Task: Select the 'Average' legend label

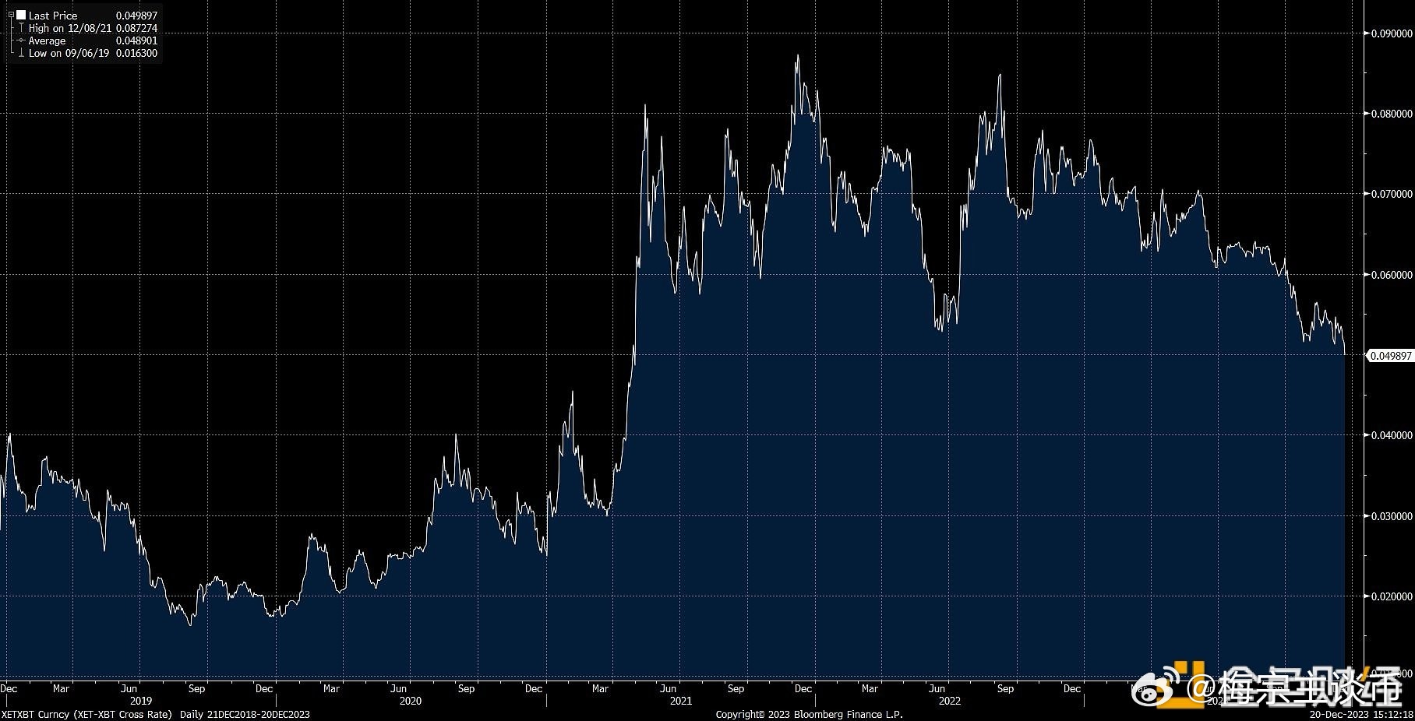Action: coord(47,40)
